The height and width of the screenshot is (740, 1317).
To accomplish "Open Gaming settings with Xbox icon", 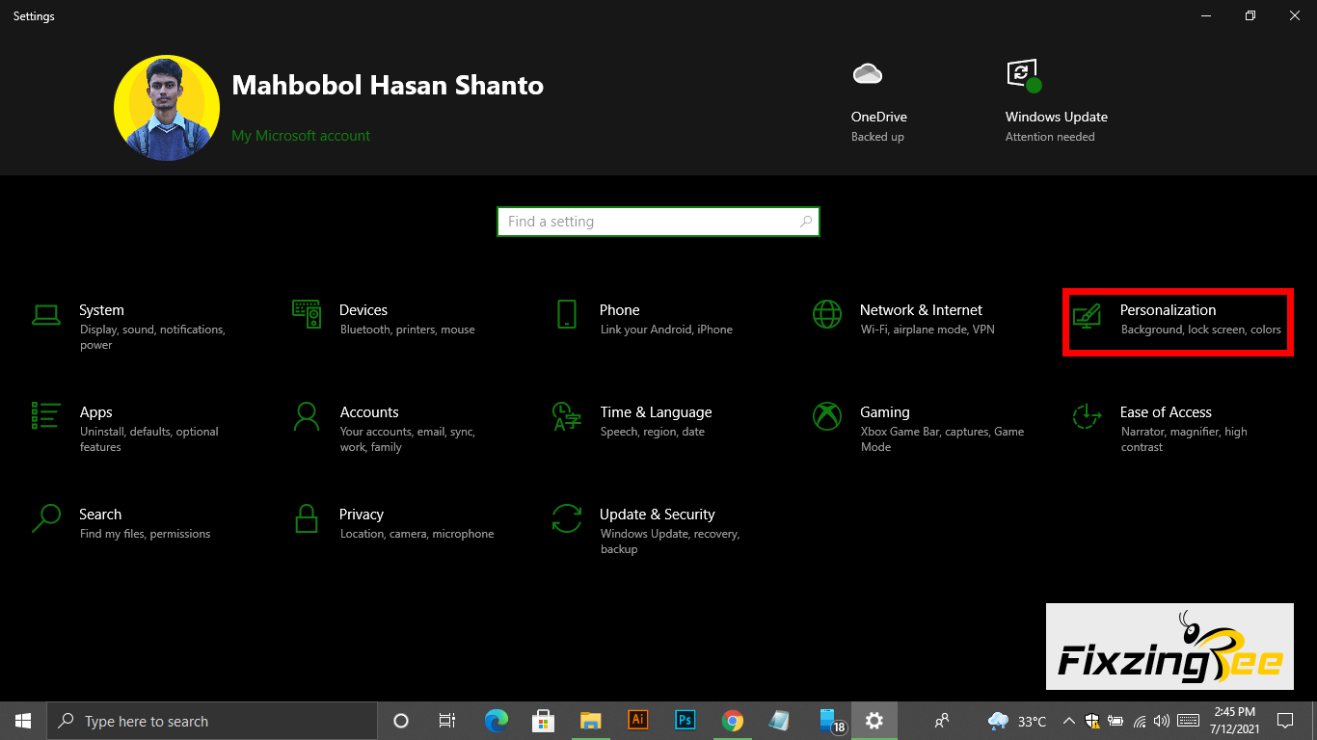I will (827, 416).
